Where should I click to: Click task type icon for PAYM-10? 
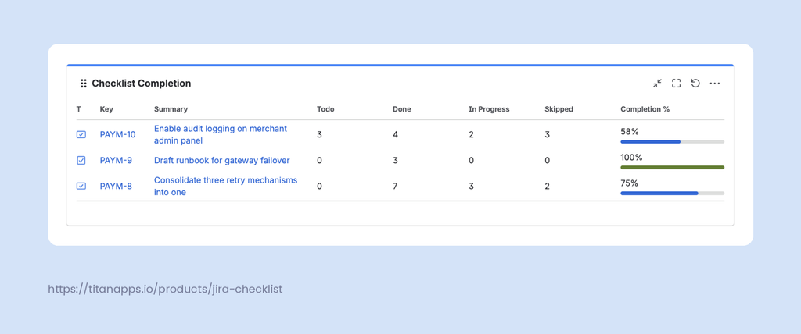[x=81, y=135]
